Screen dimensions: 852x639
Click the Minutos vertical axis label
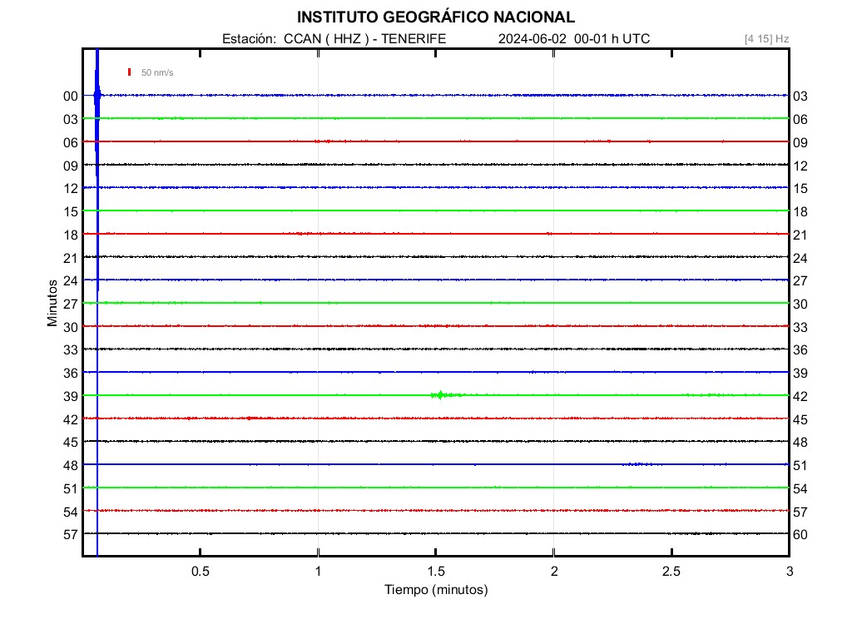52,303
